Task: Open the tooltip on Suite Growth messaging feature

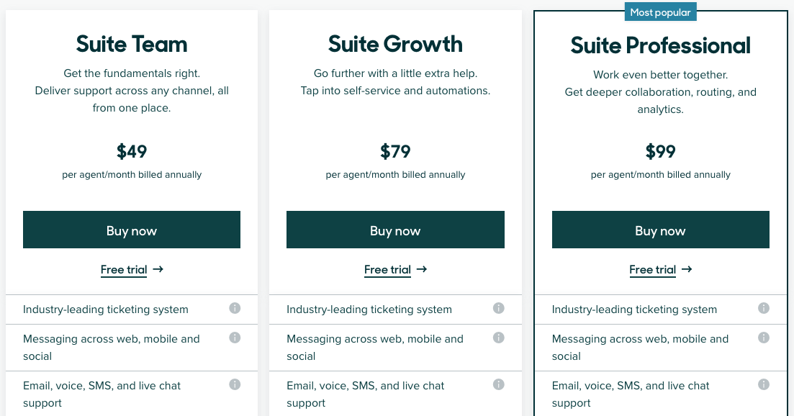Action: tap(499, 338)
